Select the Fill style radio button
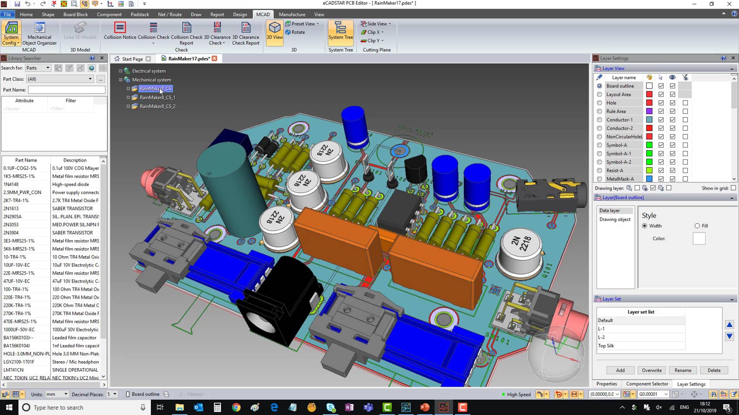This screenshot has height=415, width=739. pyautogui.click(x=697, y=226)
